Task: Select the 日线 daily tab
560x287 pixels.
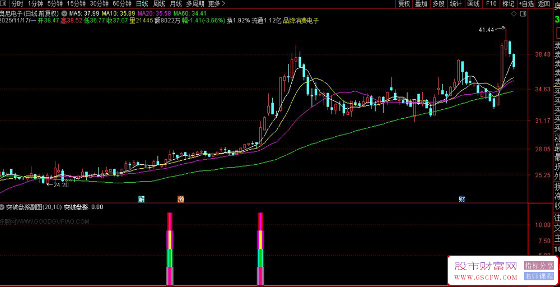Action: click(x=142, y=4)
